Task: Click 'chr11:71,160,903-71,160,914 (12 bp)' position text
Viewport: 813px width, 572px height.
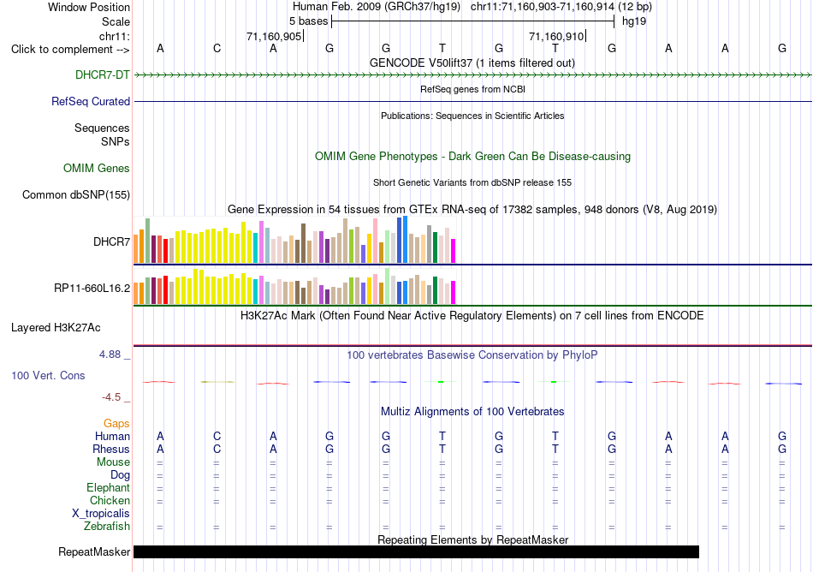Action: coord(561,7)
